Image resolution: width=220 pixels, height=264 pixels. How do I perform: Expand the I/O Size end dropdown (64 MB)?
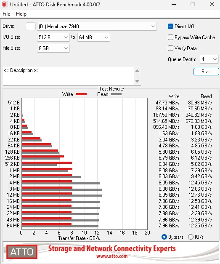click(x=94, y=37)
